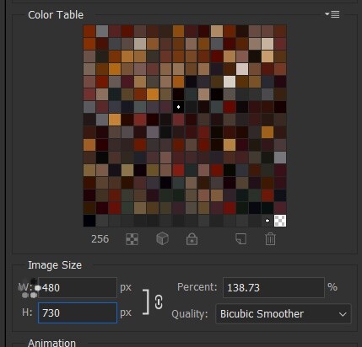Shift selected colors to web palette
This screenshot has width=362, height=347.
point(162,239)
